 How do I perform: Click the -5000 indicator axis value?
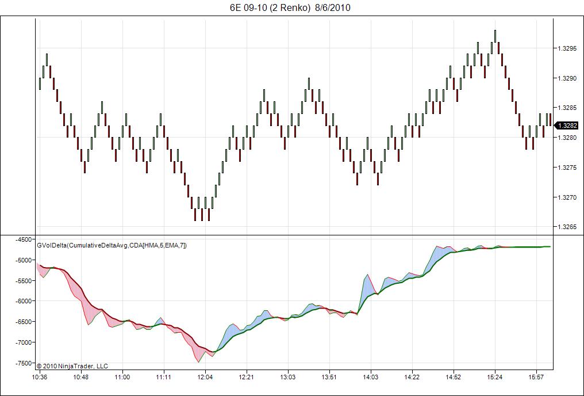pyautogui.click(x=24, y=260)
